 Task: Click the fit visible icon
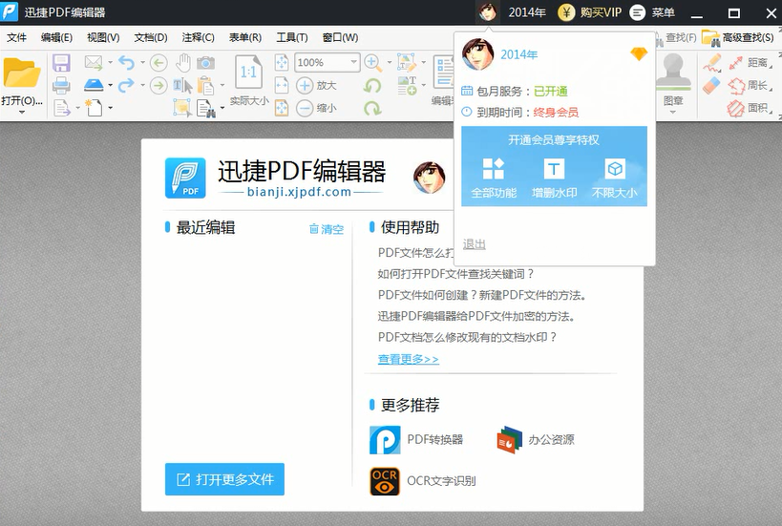(x=282, y=108)
